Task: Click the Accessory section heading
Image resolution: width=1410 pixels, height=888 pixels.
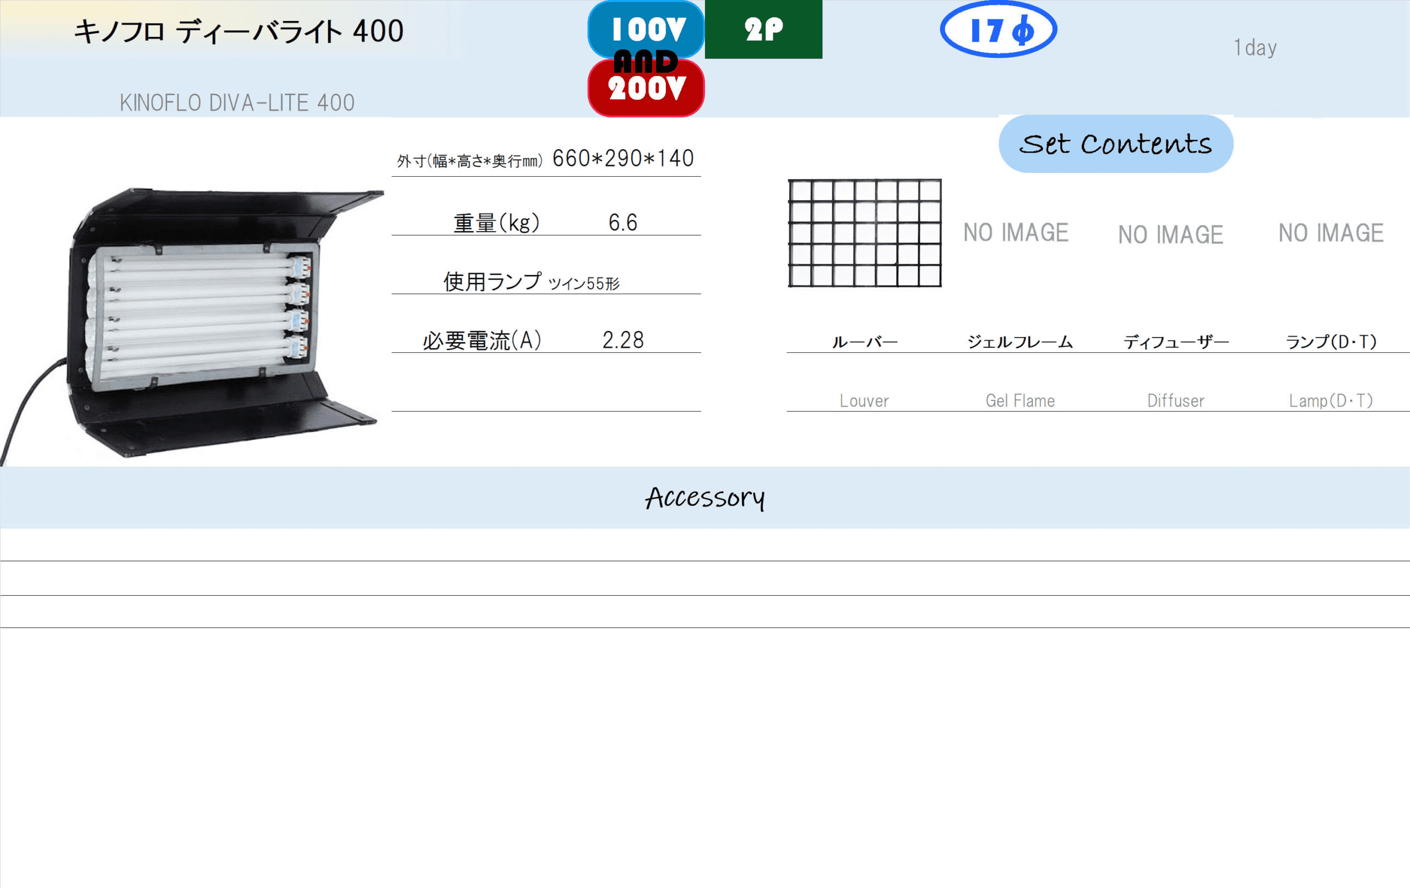Action: (705, 498)
